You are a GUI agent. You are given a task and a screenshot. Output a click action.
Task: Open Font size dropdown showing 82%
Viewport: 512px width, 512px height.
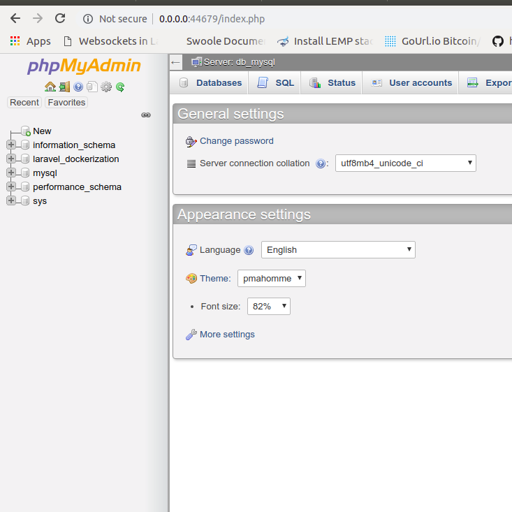[x=269, y=306]
